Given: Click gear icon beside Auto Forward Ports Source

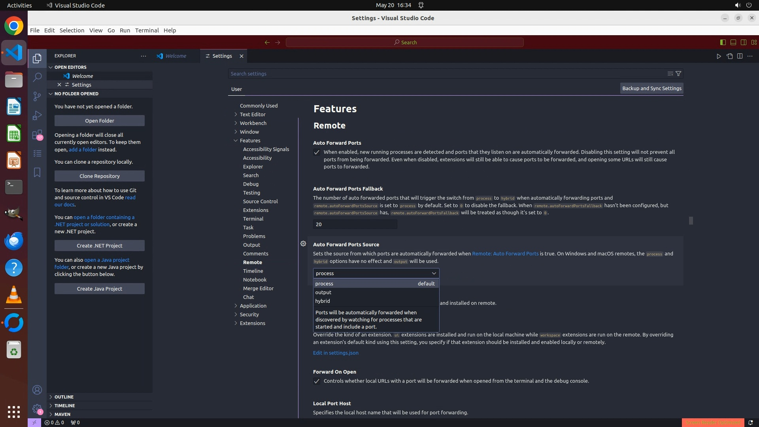Looking at the screenshot, I should [x=303, y=244].
